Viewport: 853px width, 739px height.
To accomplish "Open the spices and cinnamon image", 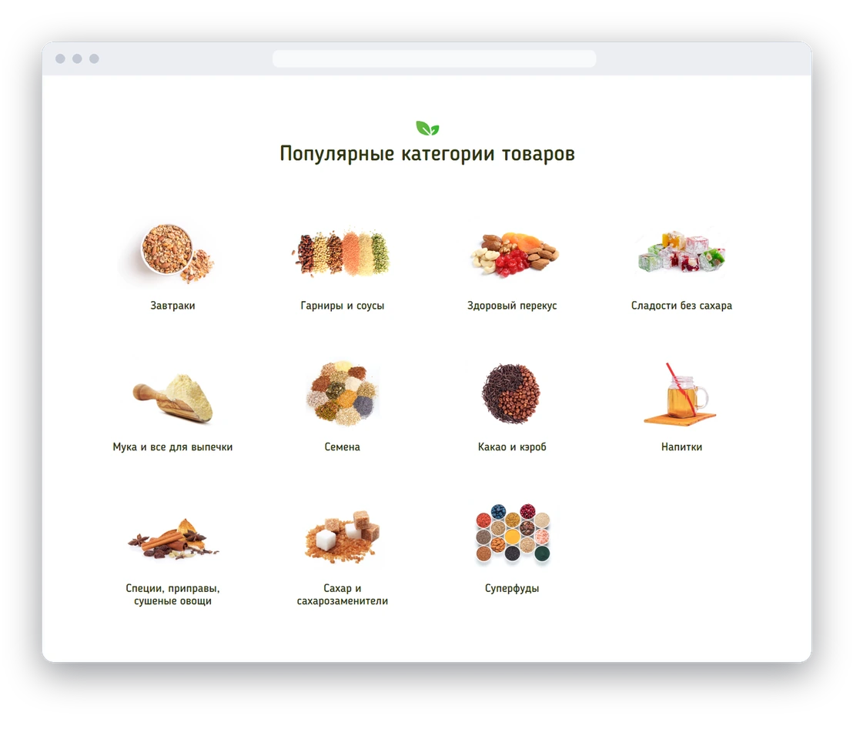I will [x=172, y=540].
